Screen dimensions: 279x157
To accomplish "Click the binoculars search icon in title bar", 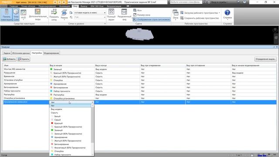I will coord(204,2).
